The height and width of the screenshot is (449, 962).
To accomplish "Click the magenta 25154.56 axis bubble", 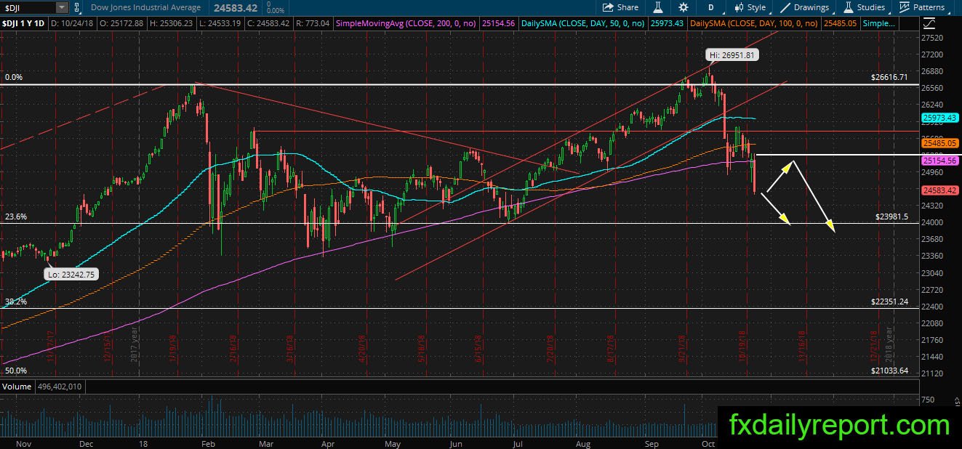I will [939, 160].
